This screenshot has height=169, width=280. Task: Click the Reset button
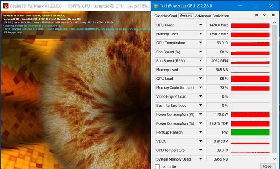click(267, 166)
